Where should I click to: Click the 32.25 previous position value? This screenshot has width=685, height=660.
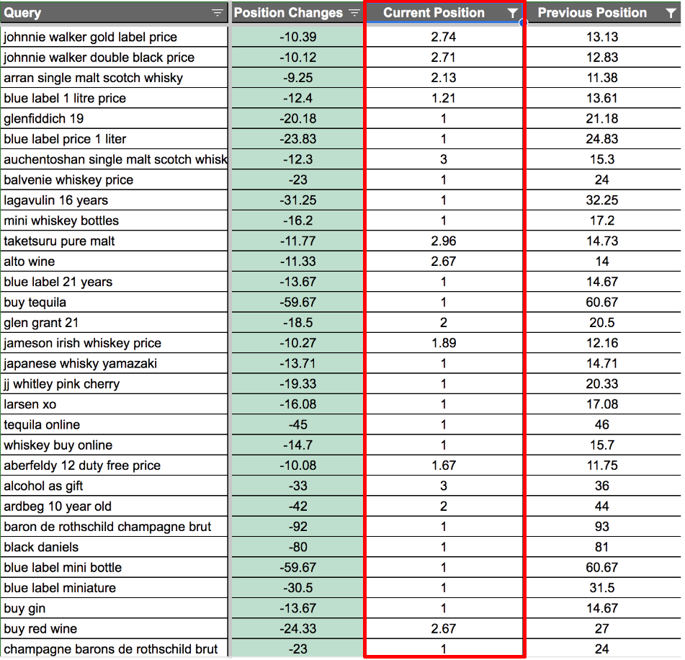[x=602, y=200]
